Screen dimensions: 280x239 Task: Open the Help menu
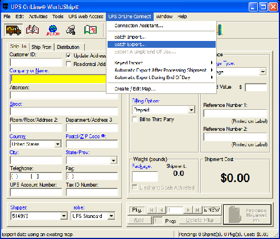coord(182,17)
